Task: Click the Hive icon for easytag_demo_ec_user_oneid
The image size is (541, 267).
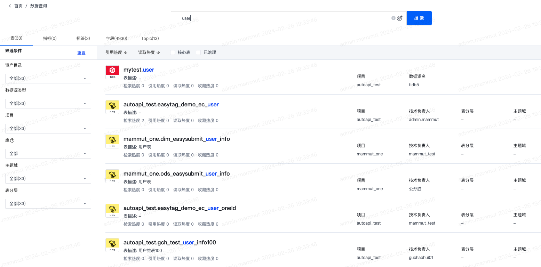Action: tap(112, 211)
